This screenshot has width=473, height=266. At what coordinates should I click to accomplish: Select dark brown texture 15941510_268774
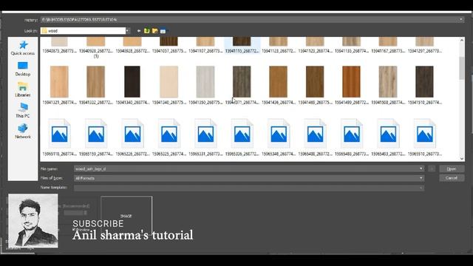coord(424,82)
